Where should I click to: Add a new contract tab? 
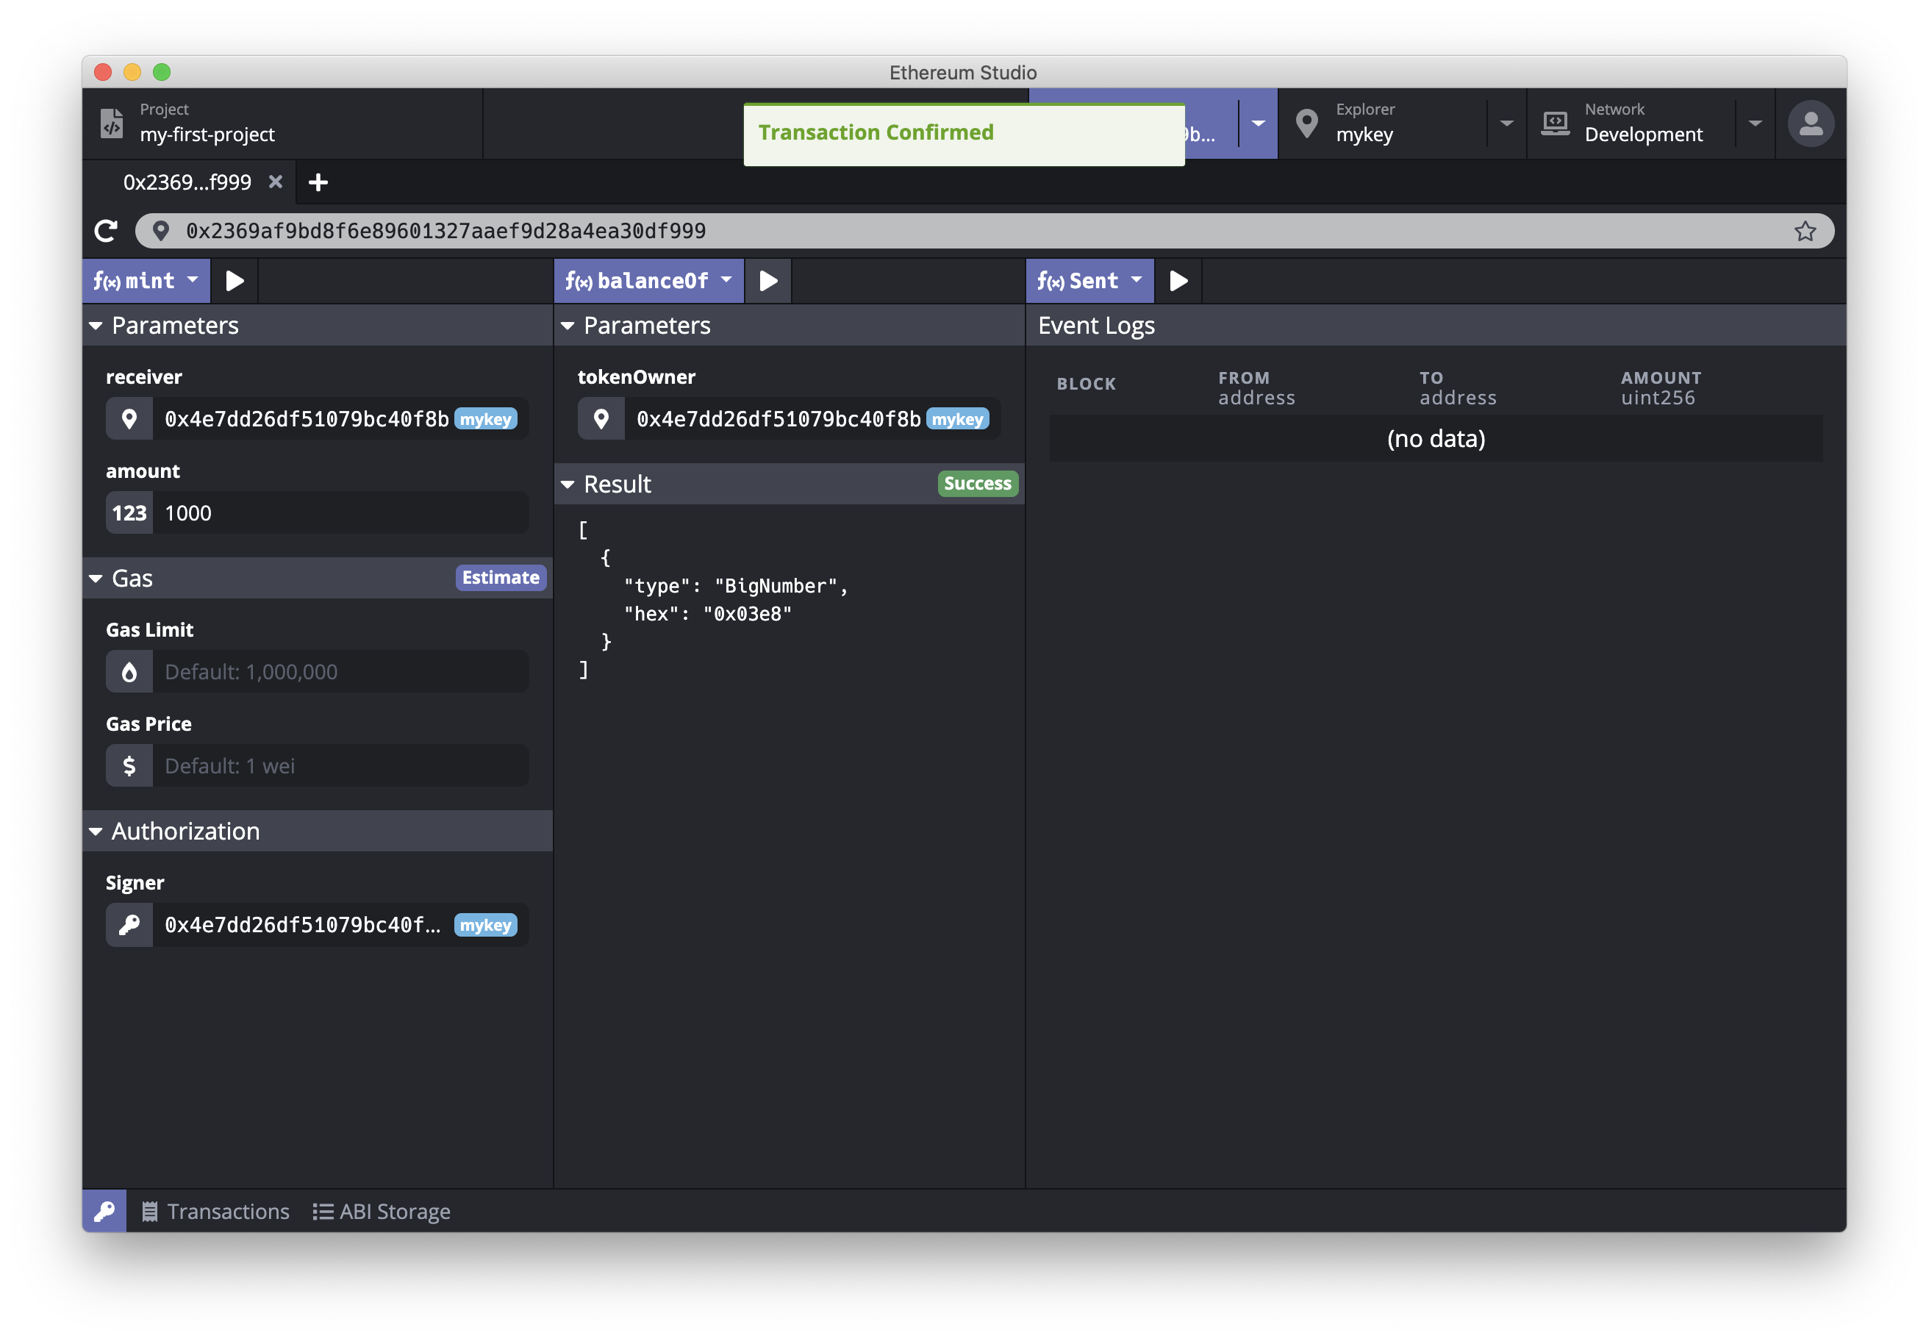click(318, 182)
